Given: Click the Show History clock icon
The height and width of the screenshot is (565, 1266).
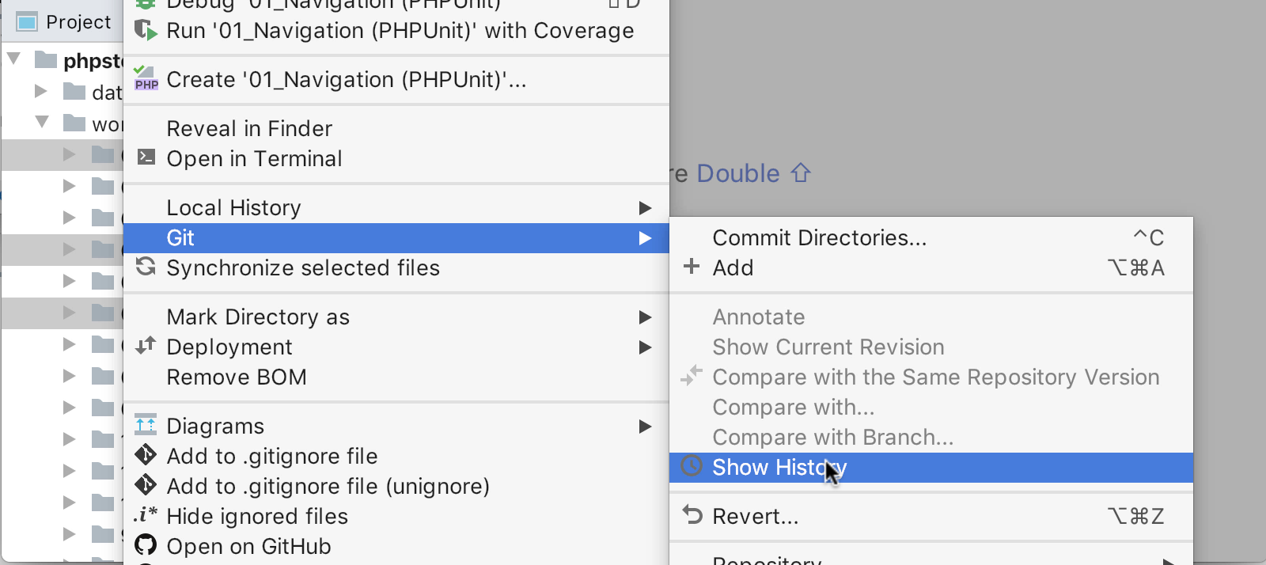Looking at the screenshot, I should (x=692, y=466).
